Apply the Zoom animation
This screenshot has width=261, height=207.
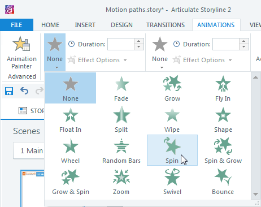click(121, 182)
